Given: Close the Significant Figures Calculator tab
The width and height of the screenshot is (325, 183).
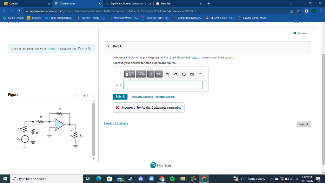Looking at the screenshot, I should pos(150,3).
